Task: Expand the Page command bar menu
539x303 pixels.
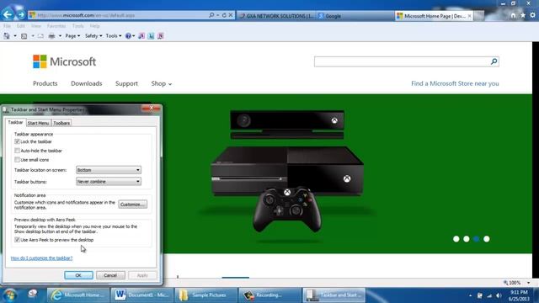Action: point(72,35)
